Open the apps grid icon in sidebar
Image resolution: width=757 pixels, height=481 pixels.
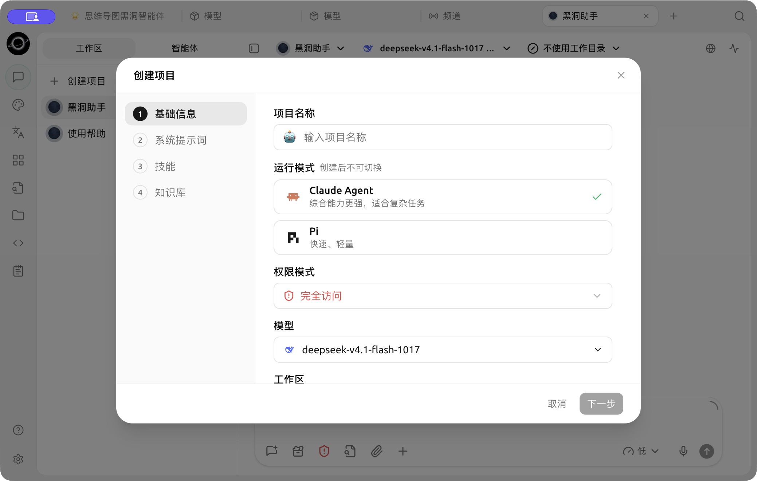click(x=18, y=160)
